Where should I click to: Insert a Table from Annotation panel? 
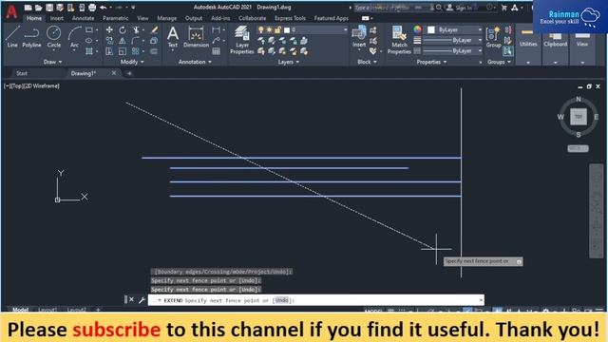[217, 51]
